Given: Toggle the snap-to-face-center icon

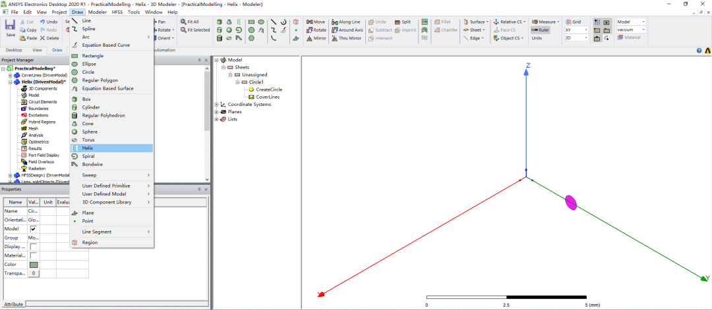Looking at the screenshot, I should 607,22.
